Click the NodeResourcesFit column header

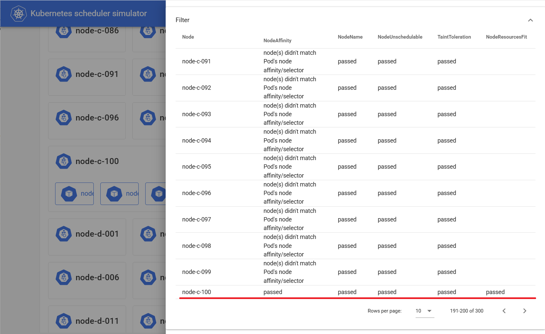(506, 37)
